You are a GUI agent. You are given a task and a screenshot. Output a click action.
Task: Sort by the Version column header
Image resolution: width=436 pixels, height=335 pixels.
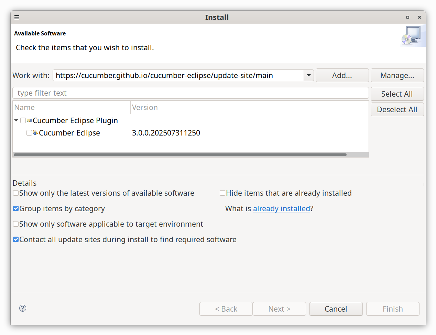pyautogui.click(x=250, y=107)
